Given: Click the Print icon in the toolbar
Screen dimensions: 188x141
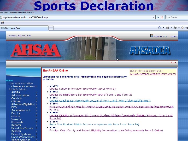Looking at the screenshot, I should click(x=175, y=28).
